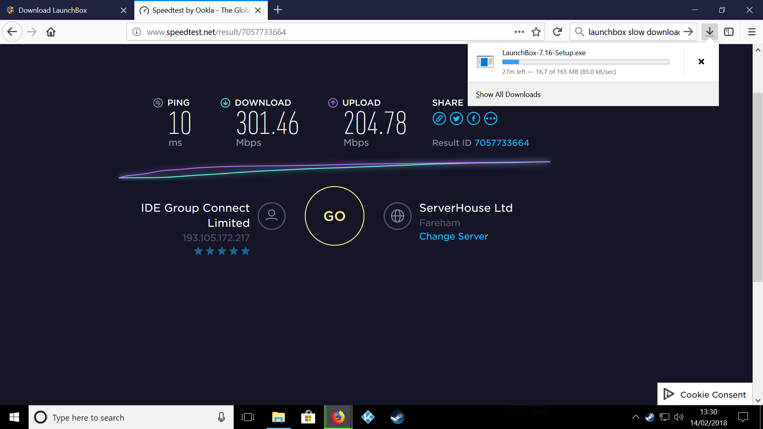The width and height of the screenshot is (763, 429).
Task: Activate Cortana microphone
Action: pos(221,417)
